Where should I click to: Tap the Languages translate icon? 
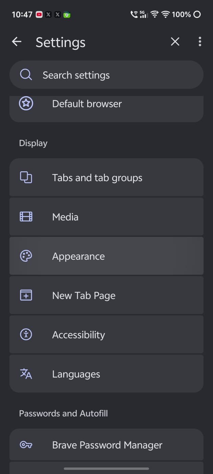click(x=26, y=374)
